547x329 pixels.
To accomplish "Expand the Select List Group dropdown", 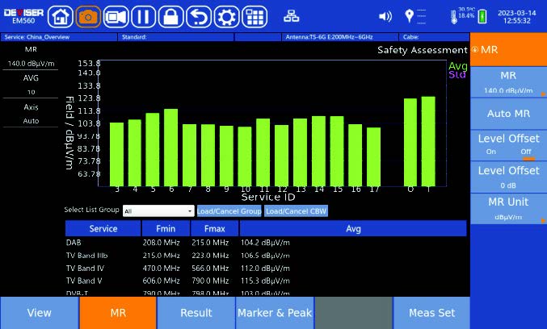I will [x=158, y=210].
